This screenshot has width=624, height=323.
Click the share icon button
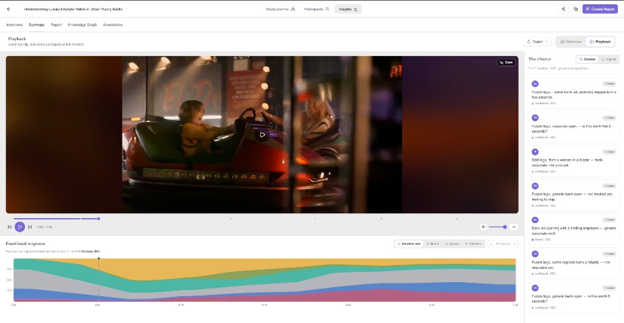pos(563,9)
